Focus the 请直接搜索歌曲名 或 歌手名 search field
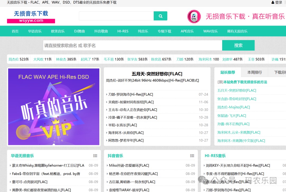 [x=133, y=45]
